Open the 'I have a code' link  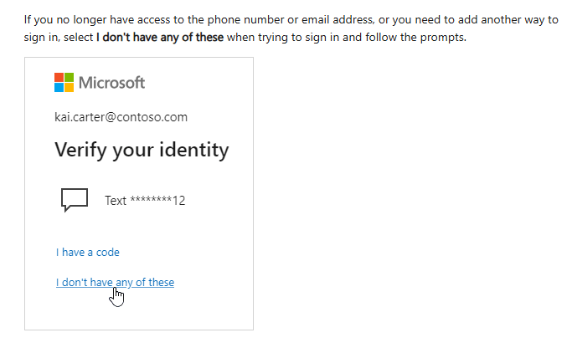click(x=88, y=252)
